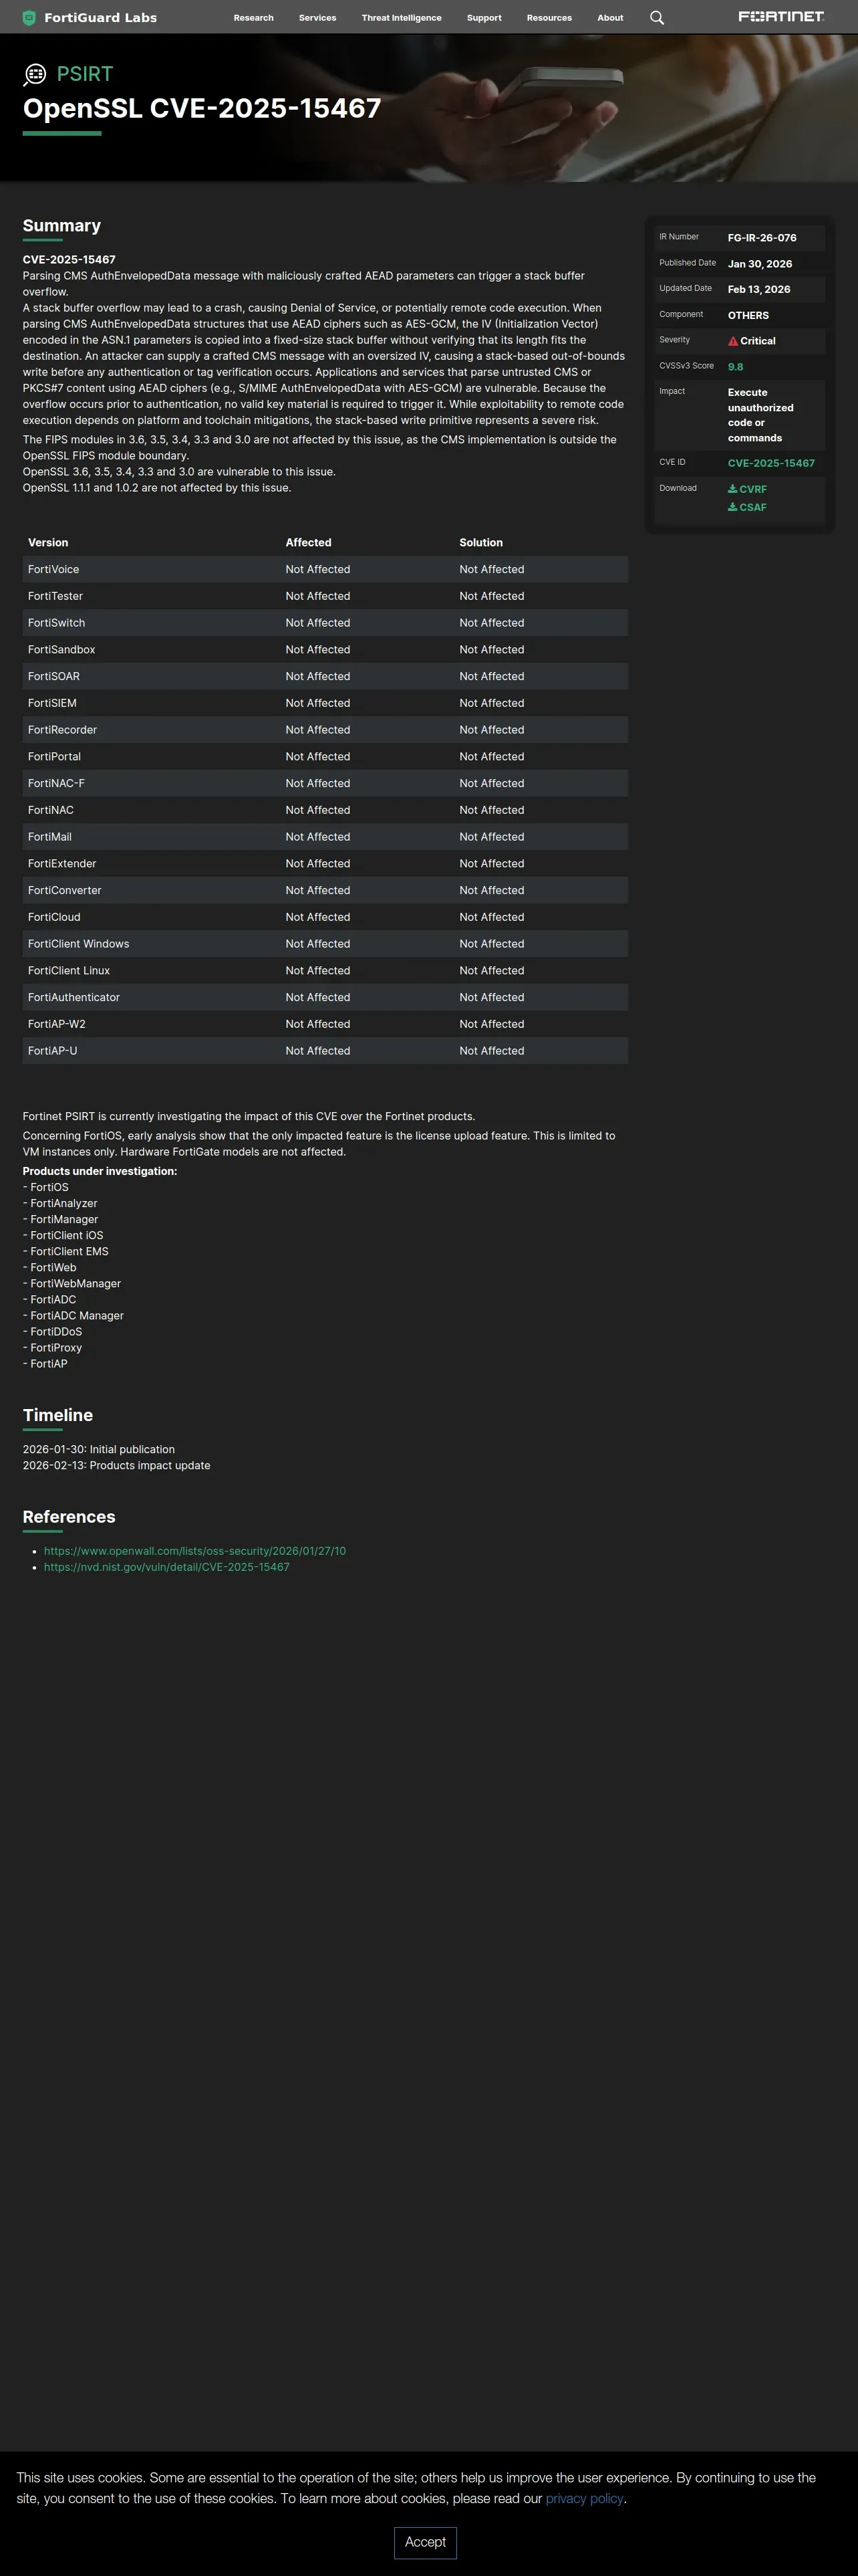Select the FortiTester table row name

[55, 596]
